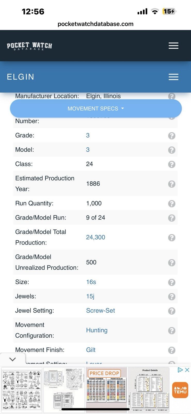
Task: Open the top site hamburger menu
Action: pyautogui.click(x=173, y=46)
